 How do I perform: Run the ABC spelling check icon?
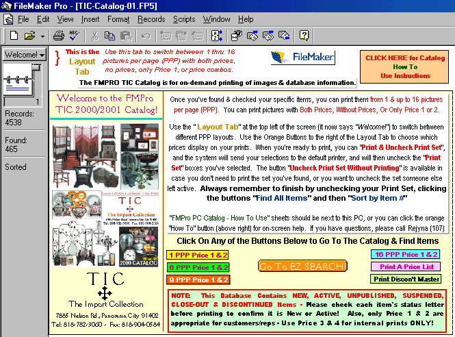[x=75, y=36]
